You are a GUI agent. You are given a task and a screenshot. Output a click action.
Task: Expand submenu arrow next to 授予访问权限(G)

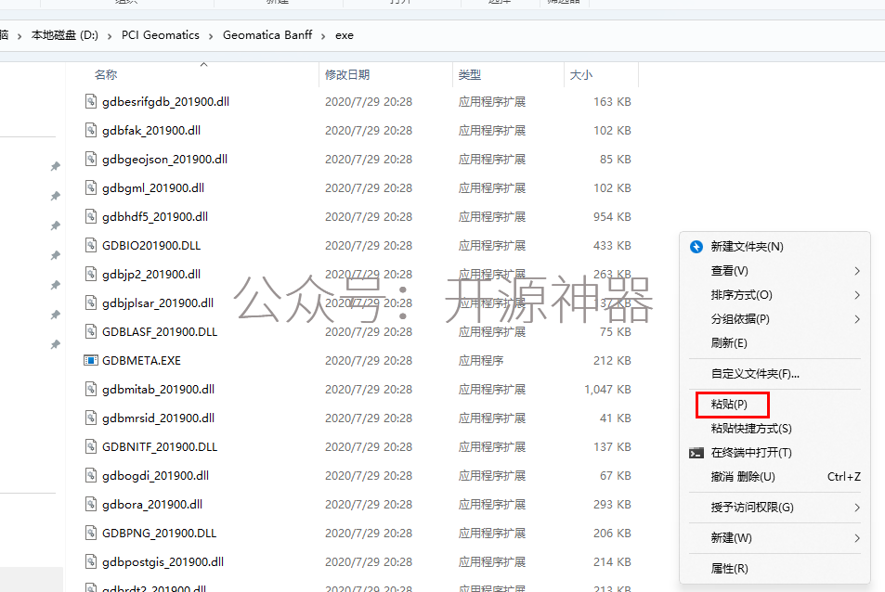[x=857, y=508]
